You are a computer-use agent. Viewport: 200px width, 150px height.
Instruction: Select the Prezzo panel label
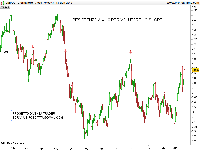tap(5, 7)
